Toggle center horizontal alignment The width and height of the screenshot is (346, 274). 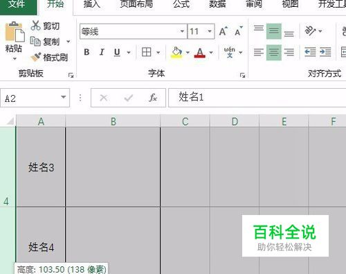(274, 53)
